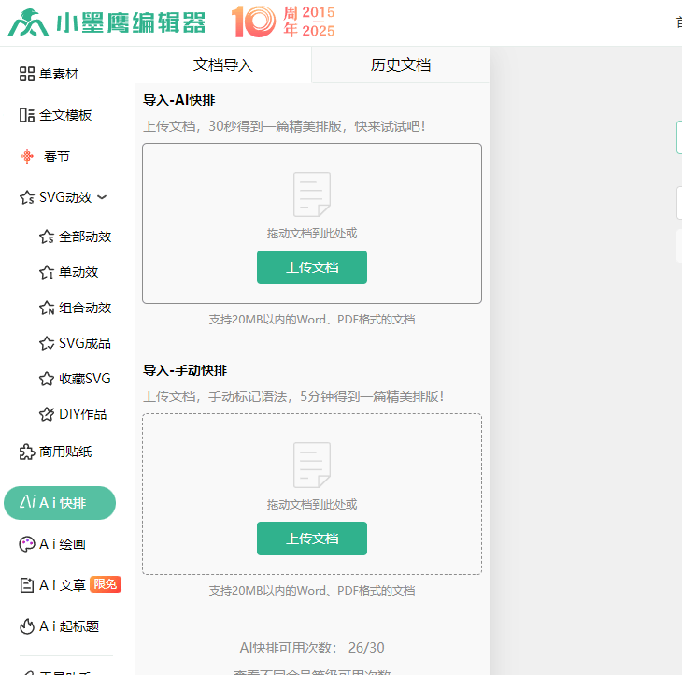Collapse the SVG动效 chevron

point(103,197)
